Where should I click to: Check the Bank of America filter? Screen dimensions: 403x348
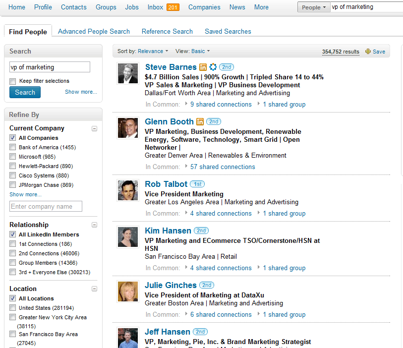(12, 147)
